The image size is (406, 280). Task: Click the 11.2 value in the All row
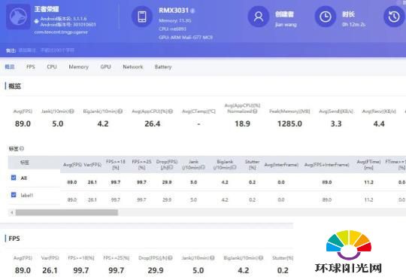[368, 182]
